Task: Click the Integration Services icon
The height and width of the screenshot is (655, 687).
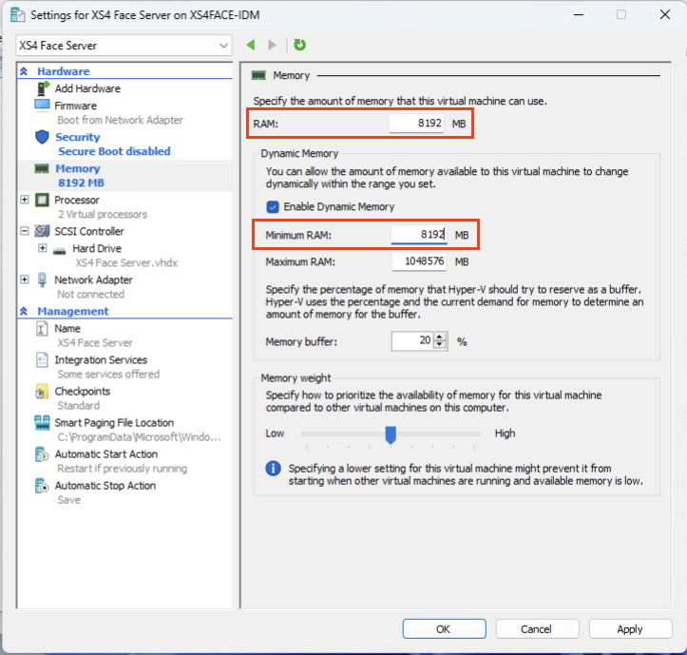Action: [42, 360]
